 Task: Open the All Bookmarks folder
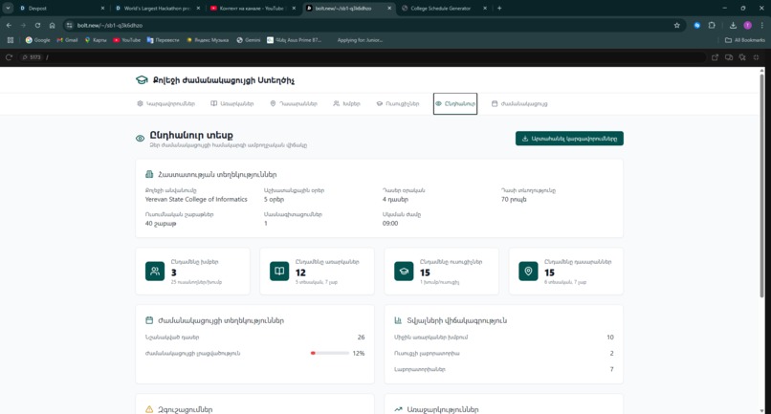[745, 40]
